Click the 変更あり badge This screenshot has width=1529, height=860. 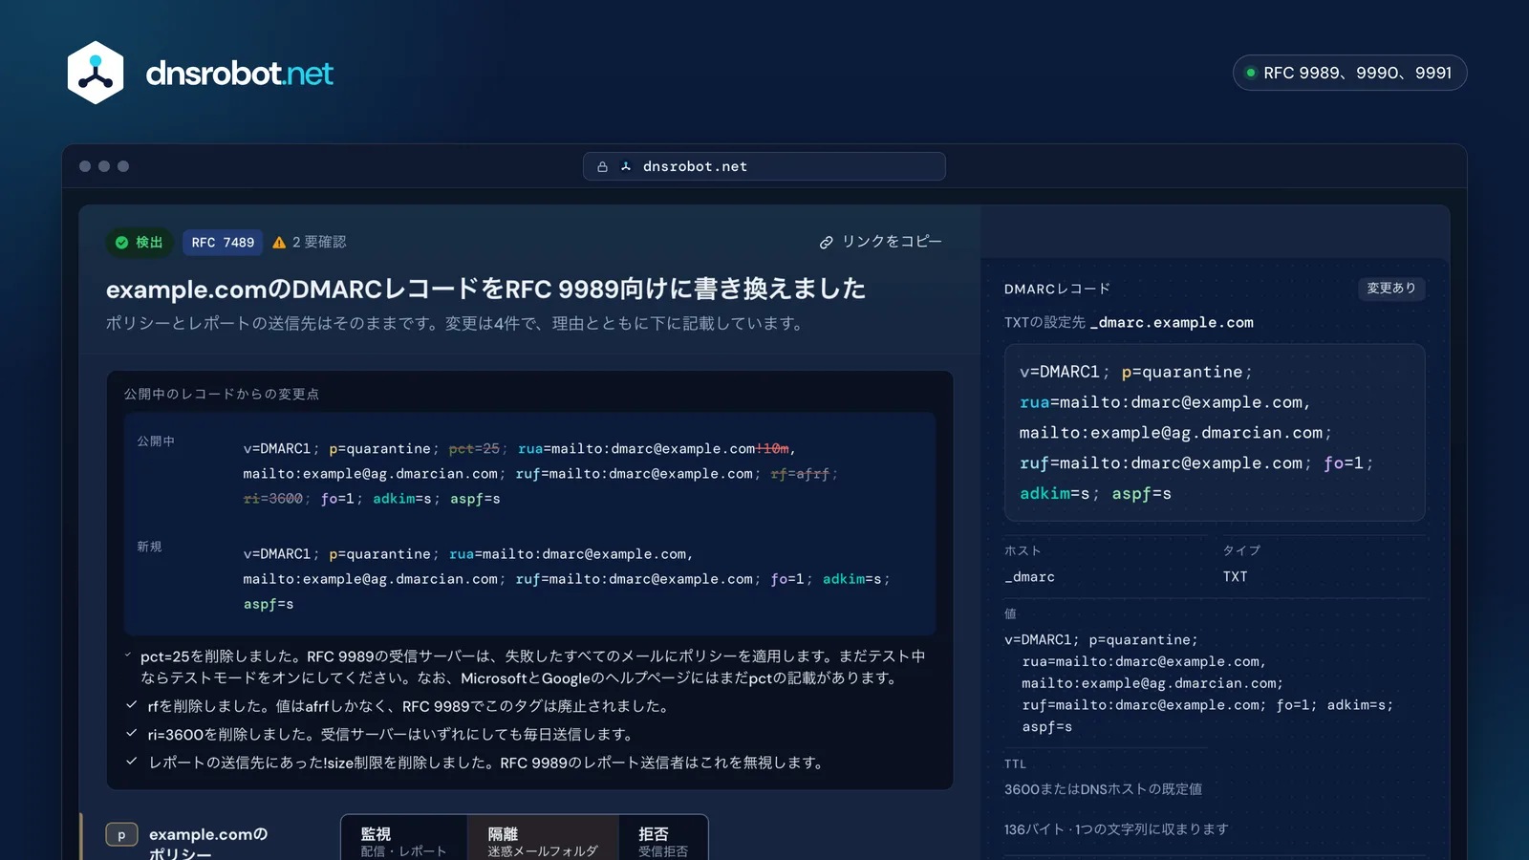coord(1391,288)
